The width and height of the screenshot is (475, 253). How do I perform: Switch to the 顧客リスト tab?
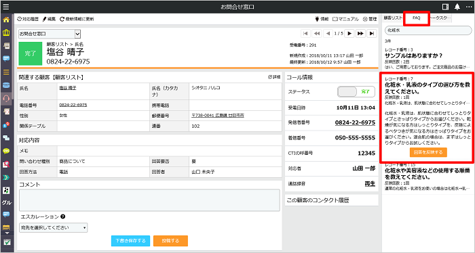393,18
